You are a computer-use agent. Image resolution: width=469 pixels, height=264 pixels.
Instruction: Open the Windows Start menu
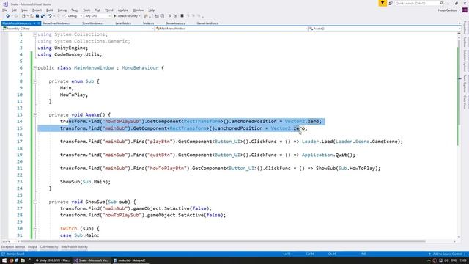(4, 260)
